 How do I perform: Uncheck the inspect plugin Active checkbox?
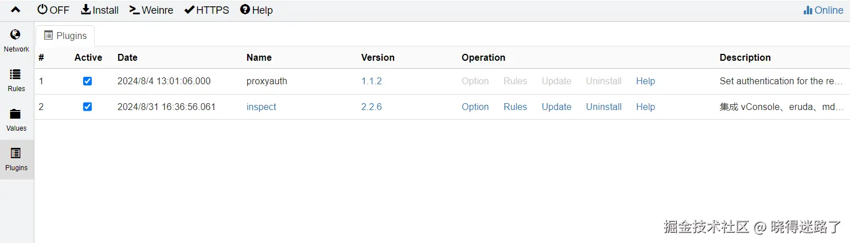[87, 107]
